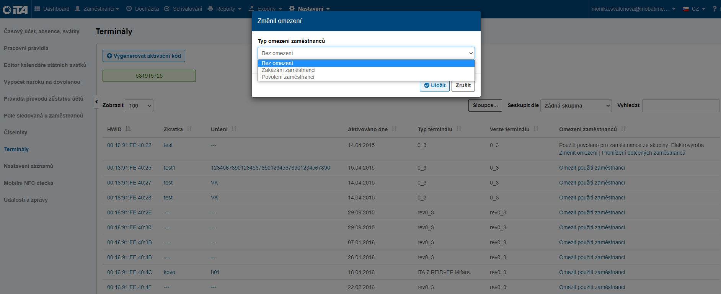Sort by Typ terminálu column icon
The image size is (721, 294).
(x=459, y=129)
